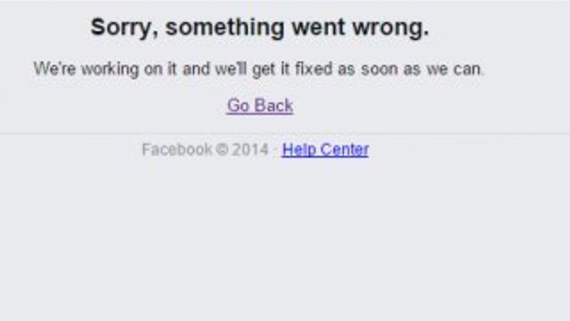Click the word 'fixed' in the message
This screenshot has width=570, height=321.
point(313,68)
